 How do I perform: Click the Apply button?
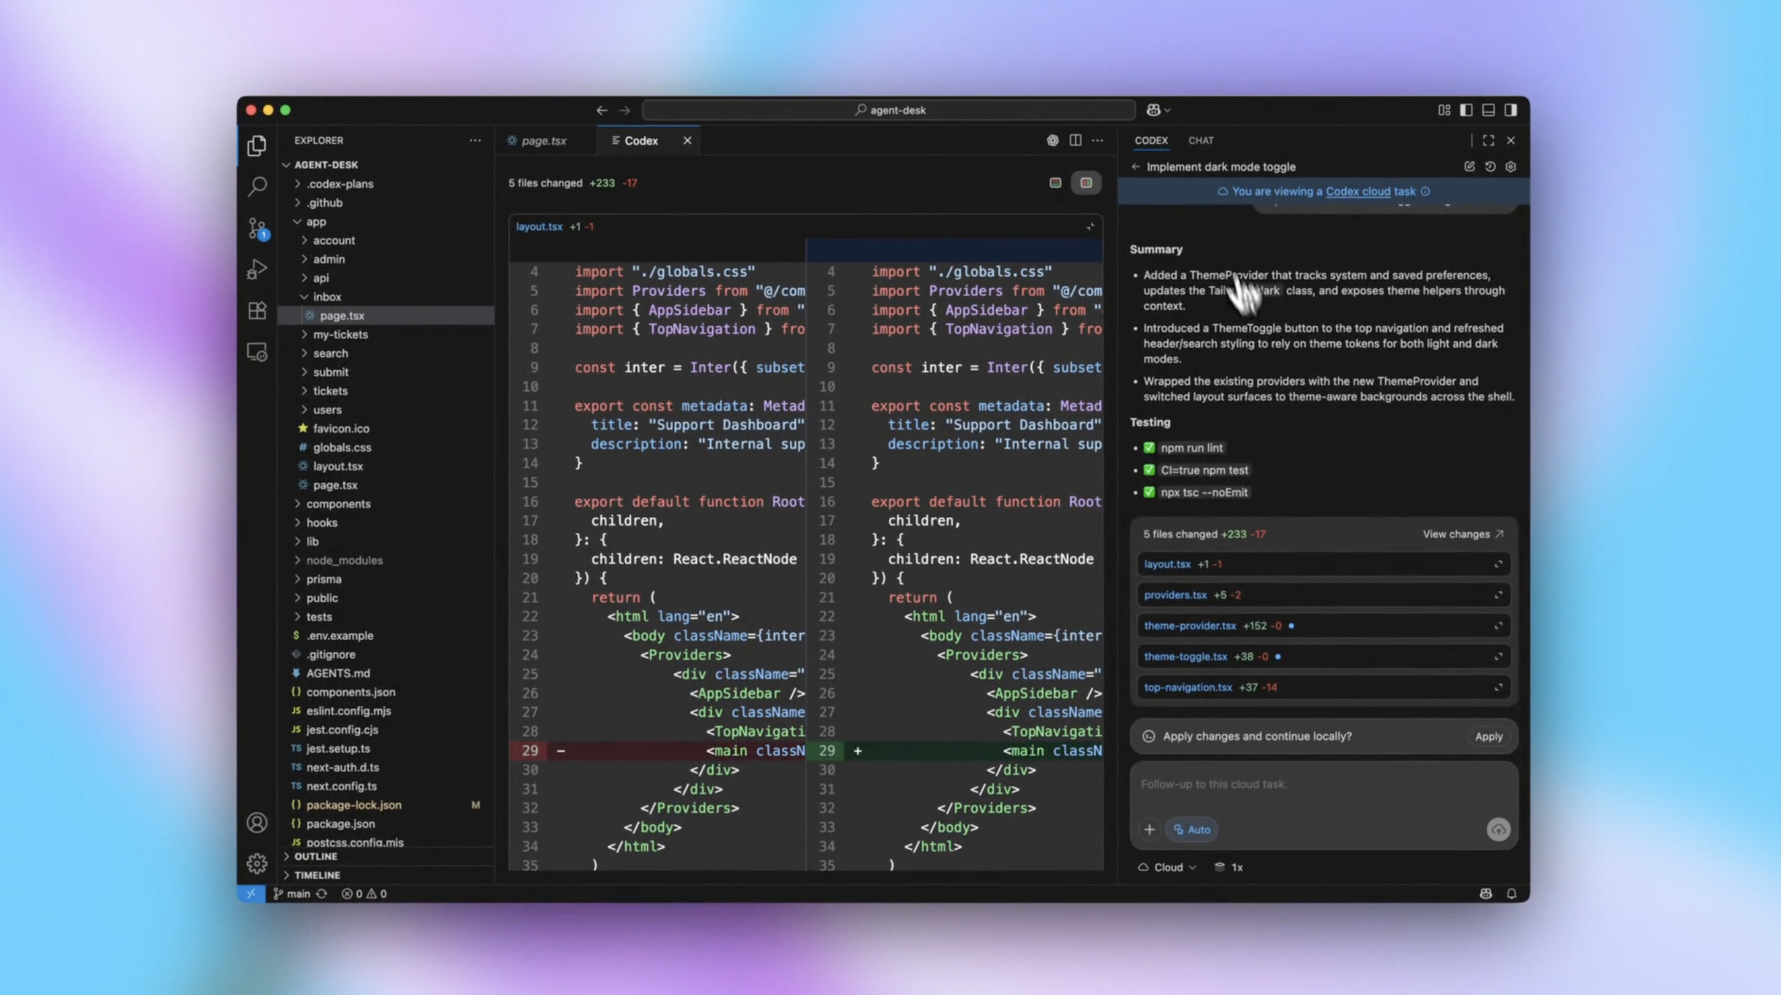click(1489, 737)
